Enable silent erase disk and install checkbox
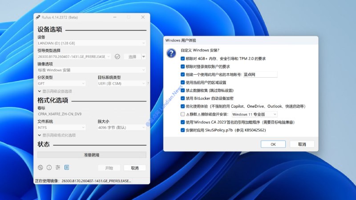Screen dimensions: 356x200 [x=182, y=114]
